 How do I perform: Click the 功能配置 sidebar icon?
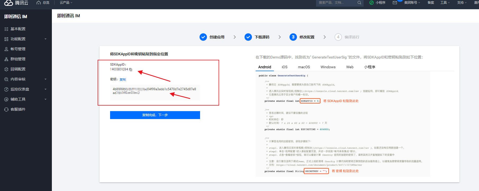[x=6, y=39]
